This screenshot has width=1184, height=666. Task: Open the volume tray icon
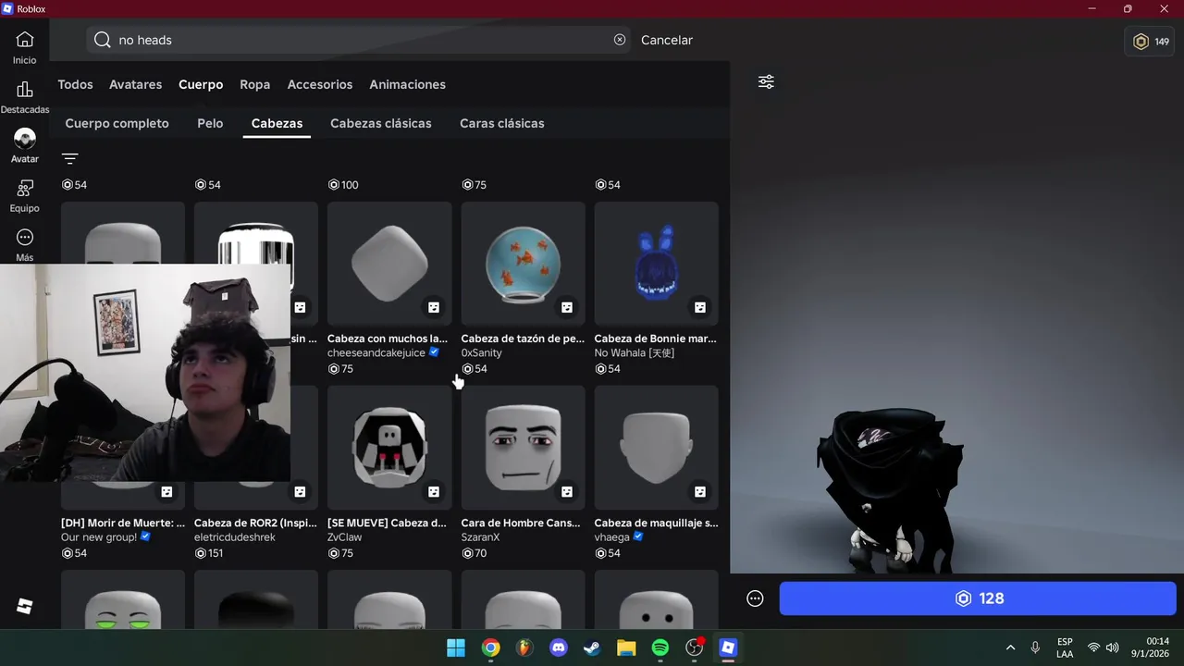[1112, 647]
